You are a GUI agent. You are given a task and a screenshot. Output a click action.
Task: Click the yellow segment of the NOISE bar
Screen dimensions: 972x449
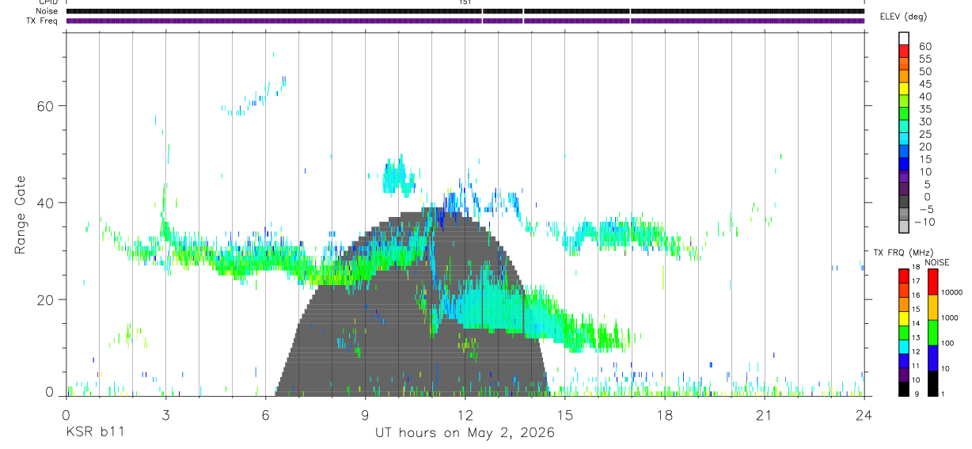932,307
